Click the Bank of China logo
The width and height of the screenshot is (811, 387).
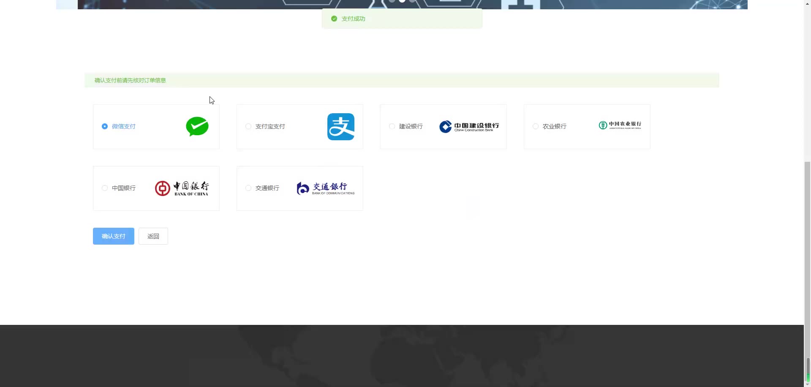click(x=182, y=188)
